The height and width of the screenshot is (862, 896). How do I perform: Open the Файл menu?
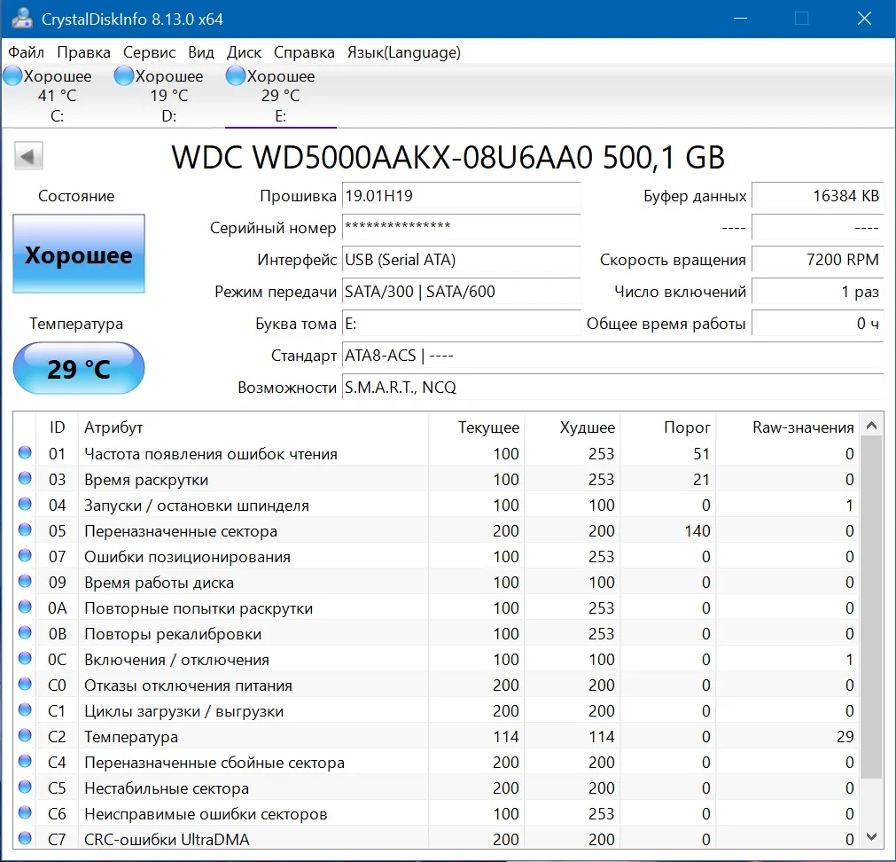27,52
